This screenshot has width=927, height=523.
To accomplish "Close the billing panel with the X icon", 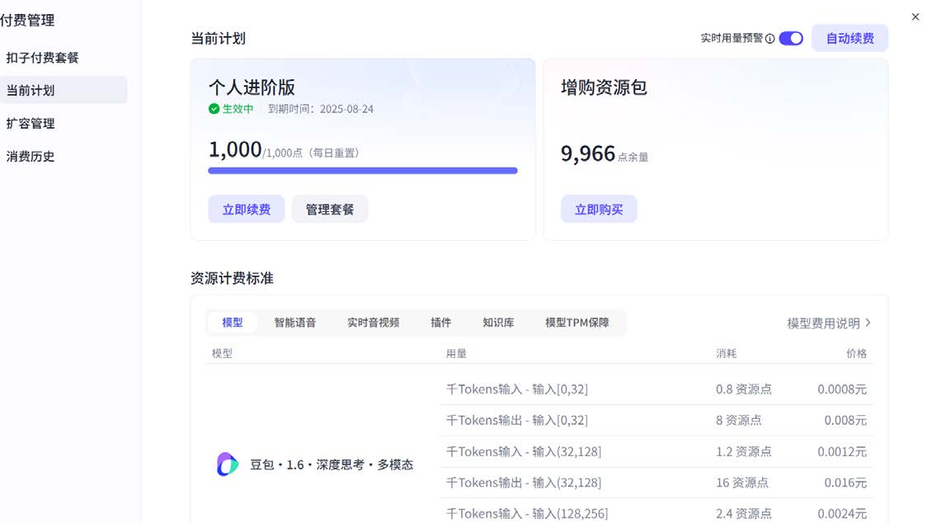I will [x=915, y=16].
